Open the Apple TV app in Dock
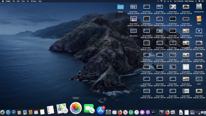The height and width of the screenshot is (116, 206). (x=153, y=112)
